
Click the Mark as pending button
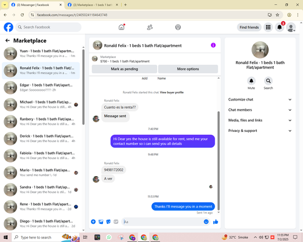click(124, 69)
